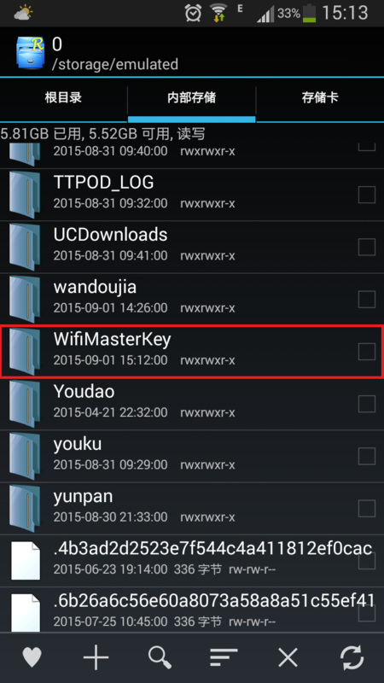Open the sort options icon

click(224, 657)
